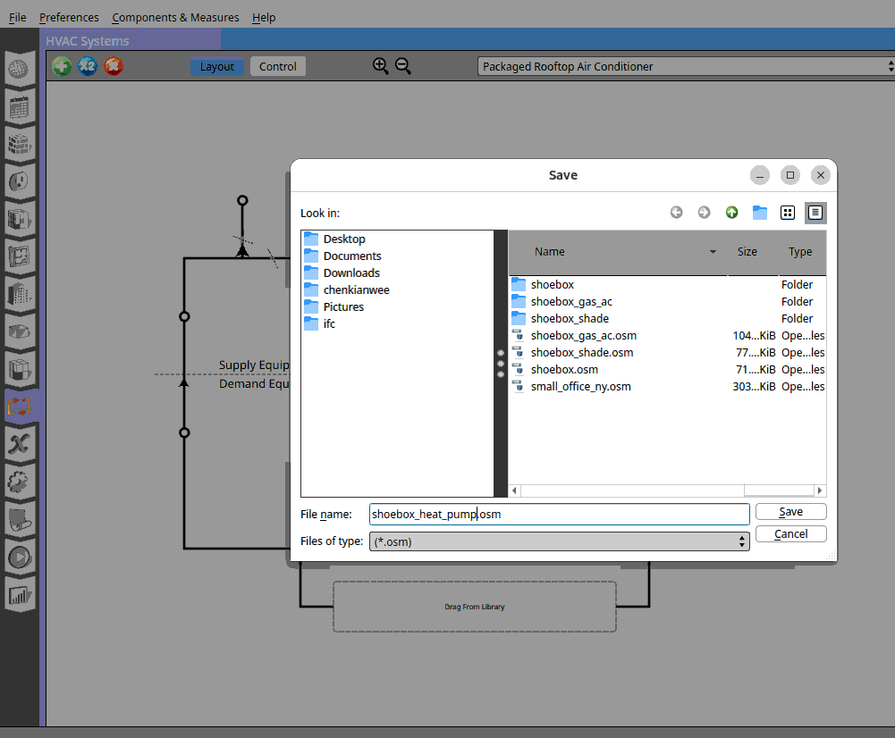
Task: Click the zoom in magnifier icon
Action: coord(381,66)
